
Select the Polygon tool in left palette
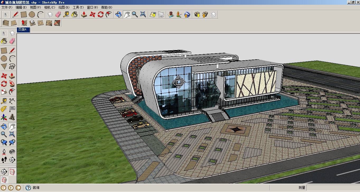(4, 66)
